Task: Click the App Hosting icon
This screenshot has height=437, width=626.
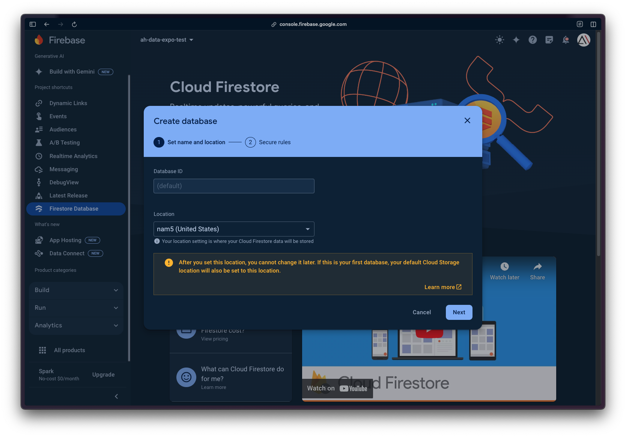Action: coord(39,240)
